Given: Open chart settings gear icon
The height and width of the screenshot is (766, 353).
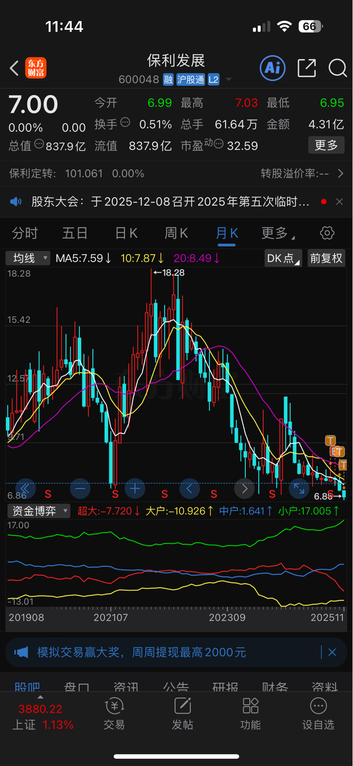Looking at the screenshot, I should point(327,233).
